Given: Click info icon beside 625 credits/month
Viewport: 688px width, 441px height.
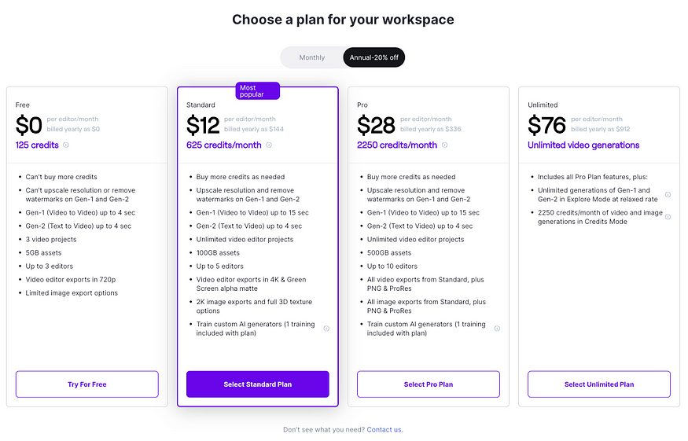Looking at the screenshot, I should (x=269, y=145).
